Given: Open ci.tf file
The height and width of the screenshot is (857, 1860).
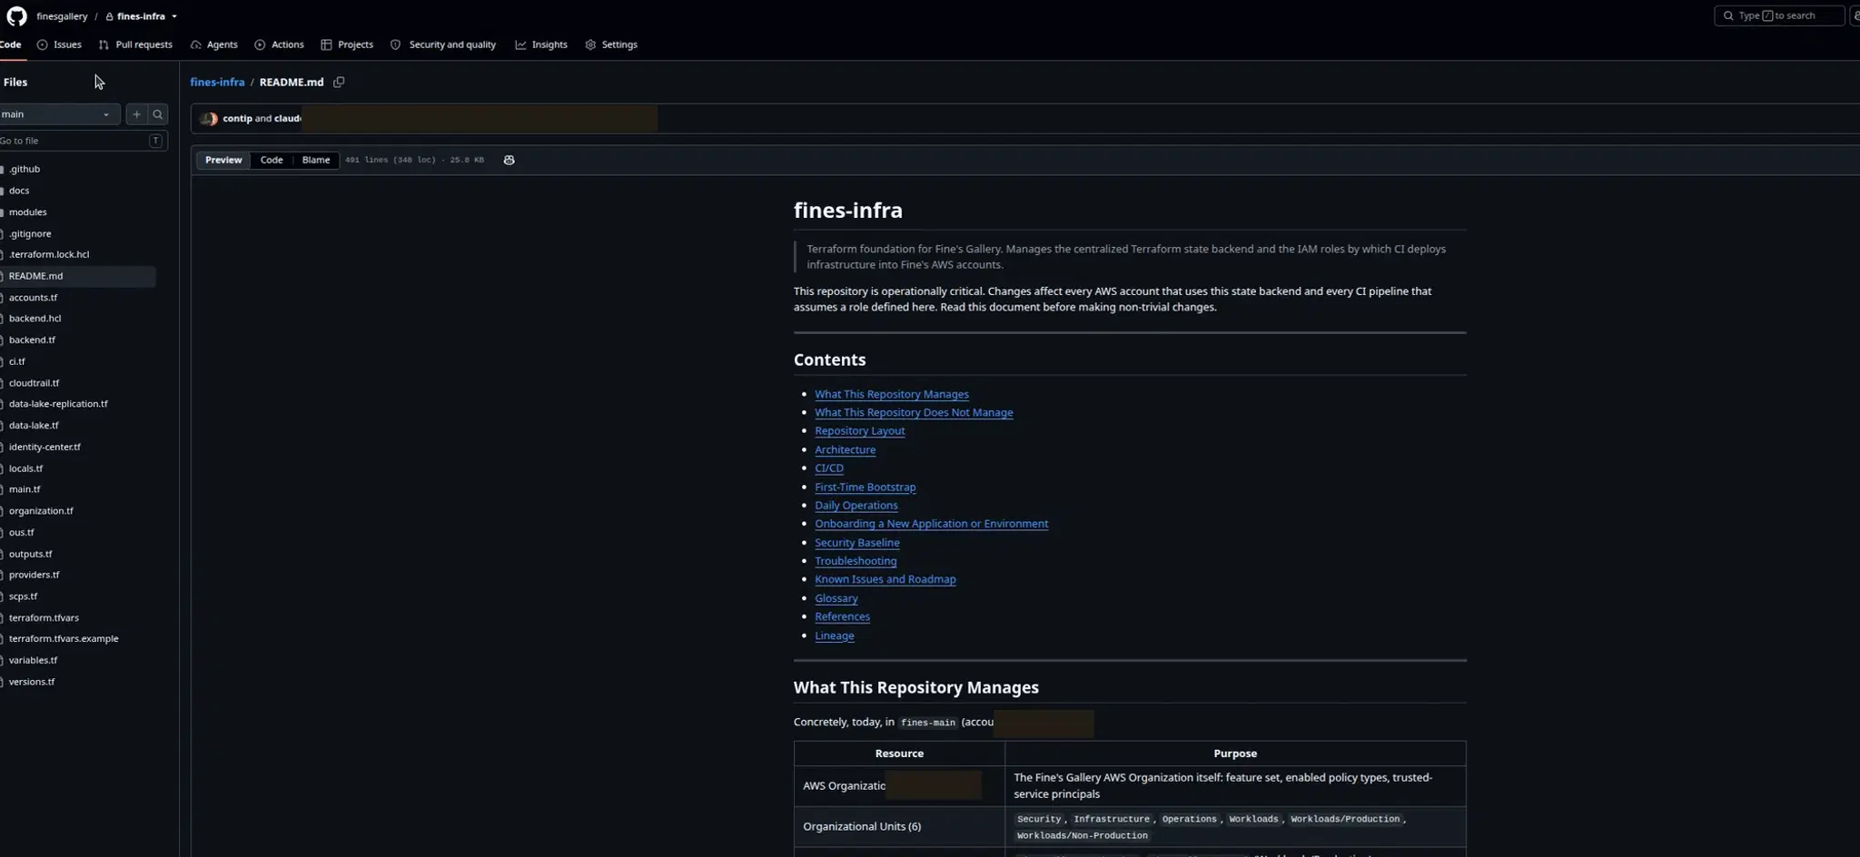Looking at the screenshot, I should click(17, 361).
